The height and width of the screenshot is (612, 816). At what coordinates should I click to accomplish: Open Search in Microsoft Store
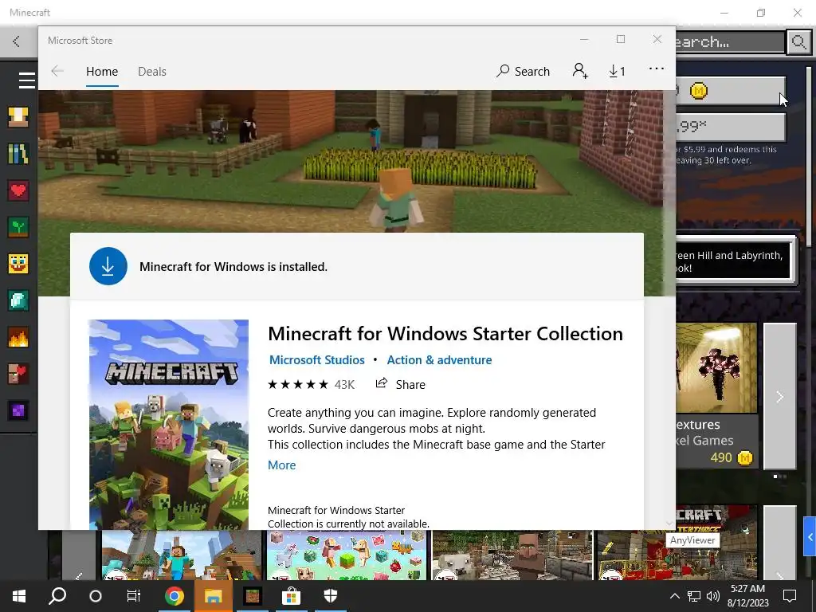click(523, 71)
